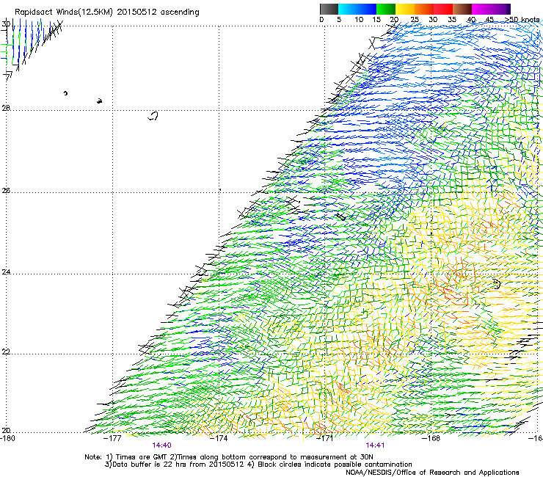Viewport: 543px width, 477px height.
Task: Click the '-177' longitude axis label
Action: tap(113, 438)
